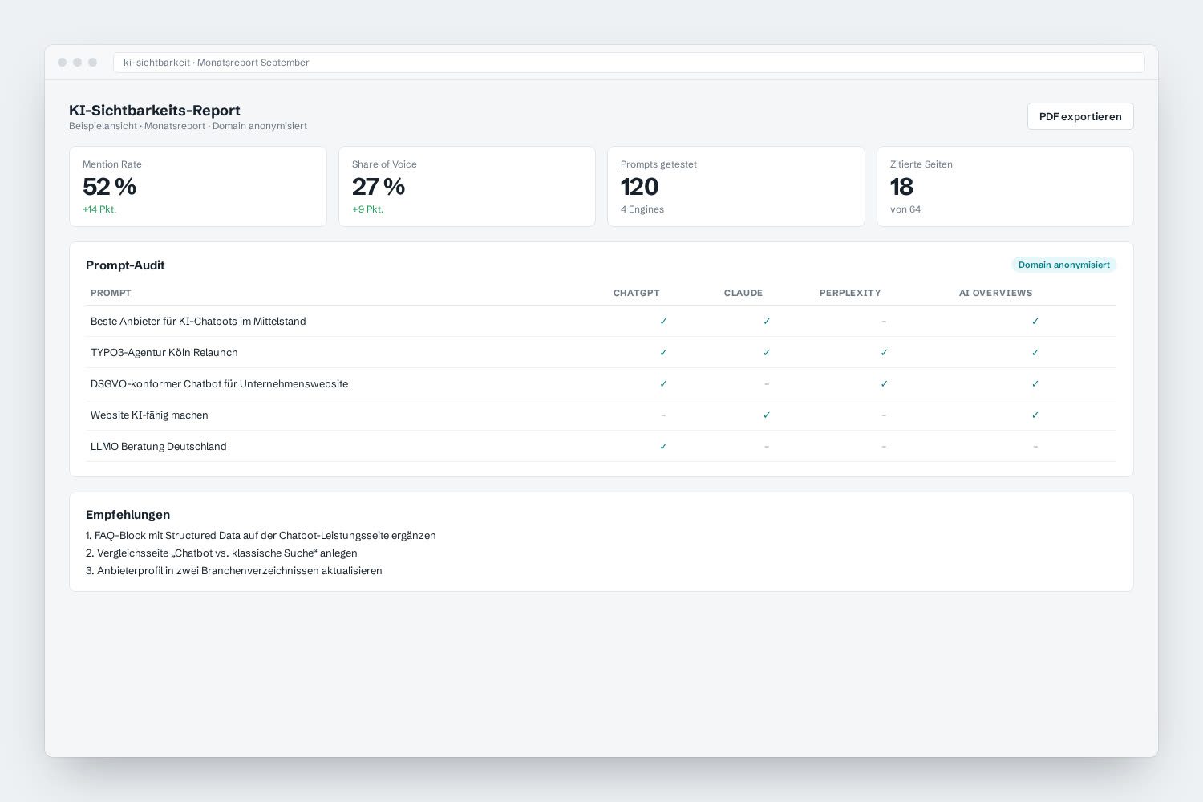Select prompt 'LLMO Beratung Deutschland'
1203x802 pixels.
pos(159,446)
